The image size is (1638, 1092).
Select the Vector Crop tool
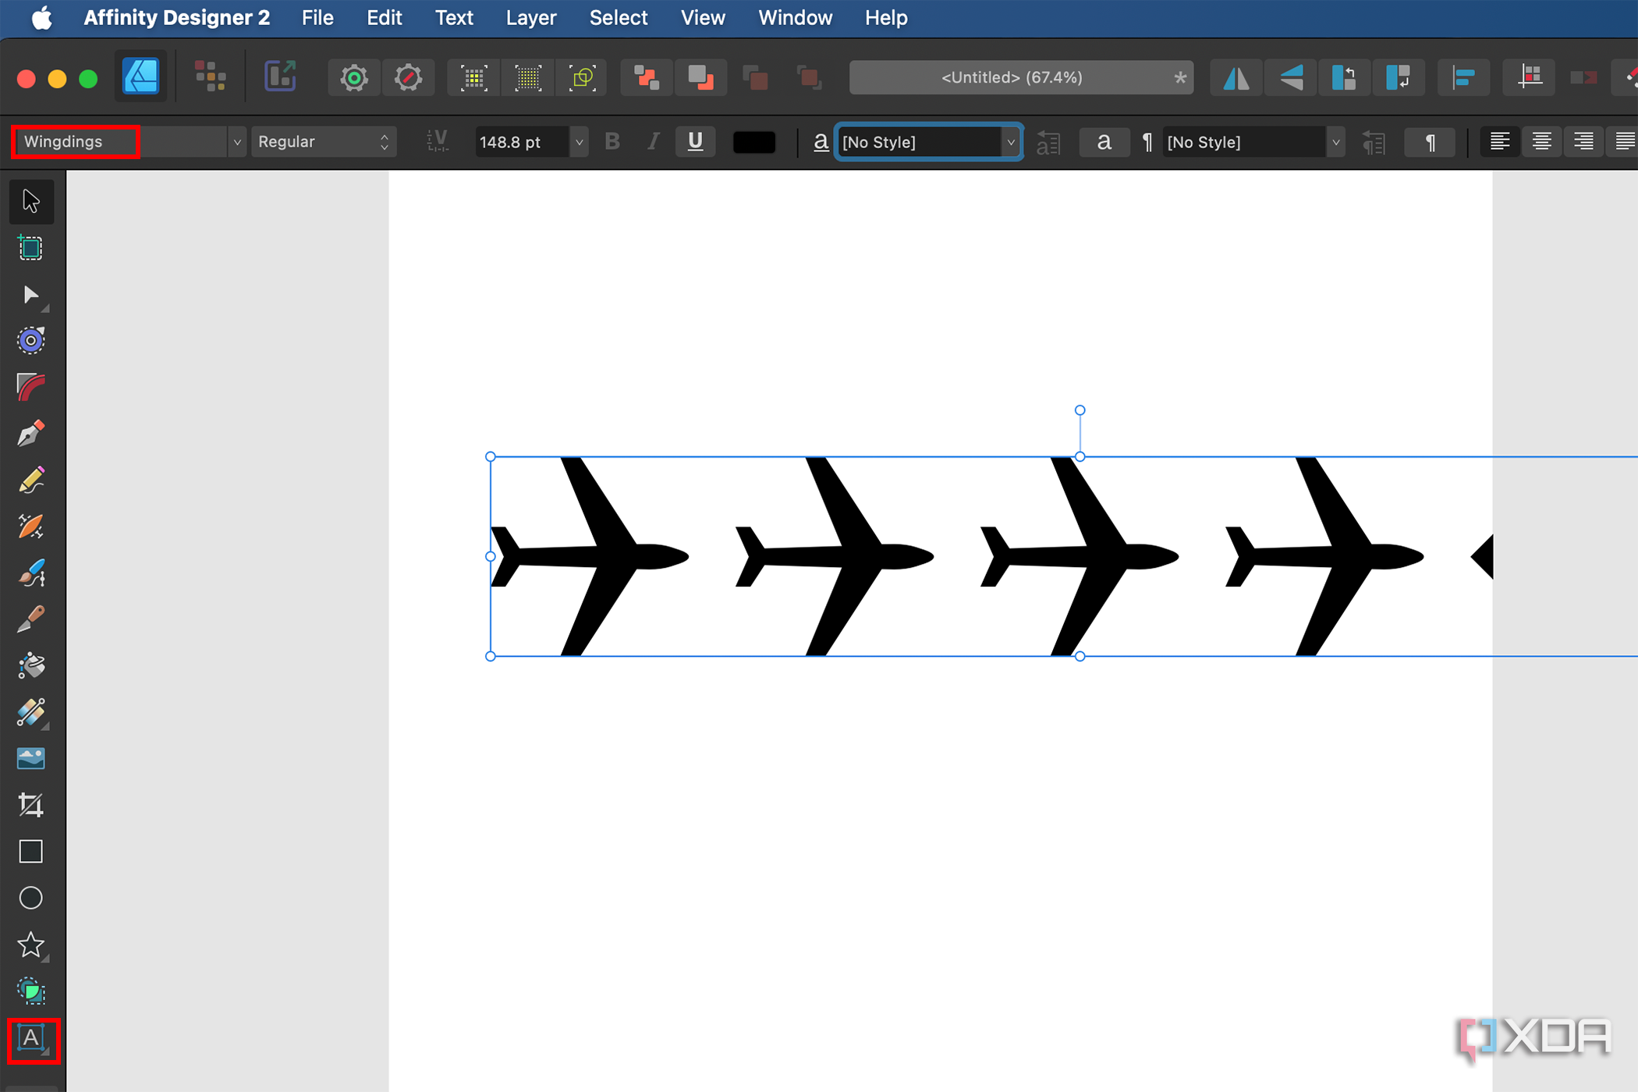(x=31, y=805)
